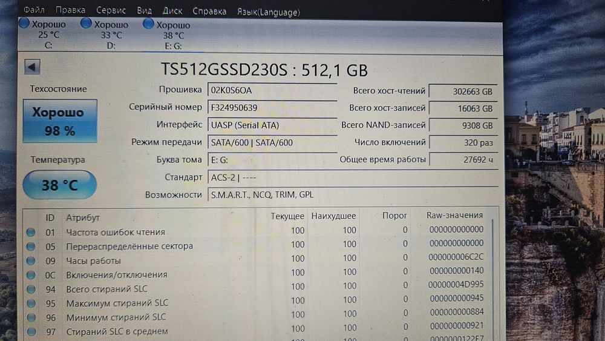This screenshot has height=341, width=605.
Task: Click raw value 000000000921
Action: pos(456,325)
